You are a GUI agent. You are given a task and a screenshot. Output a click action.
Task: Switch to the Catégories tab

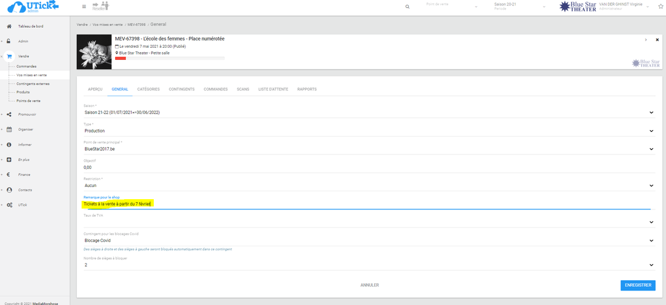click(148, 90)
